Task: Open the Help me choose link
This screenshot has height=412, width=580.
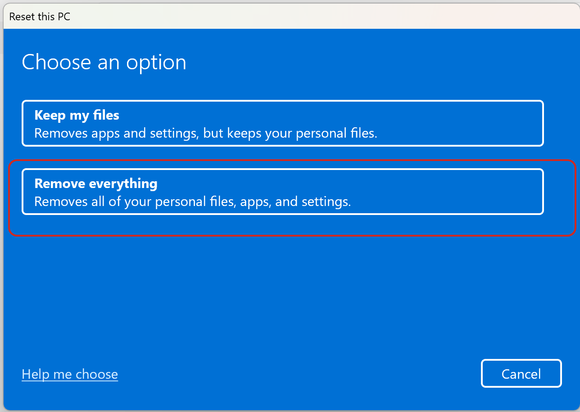Action: (x=70, y=374)
